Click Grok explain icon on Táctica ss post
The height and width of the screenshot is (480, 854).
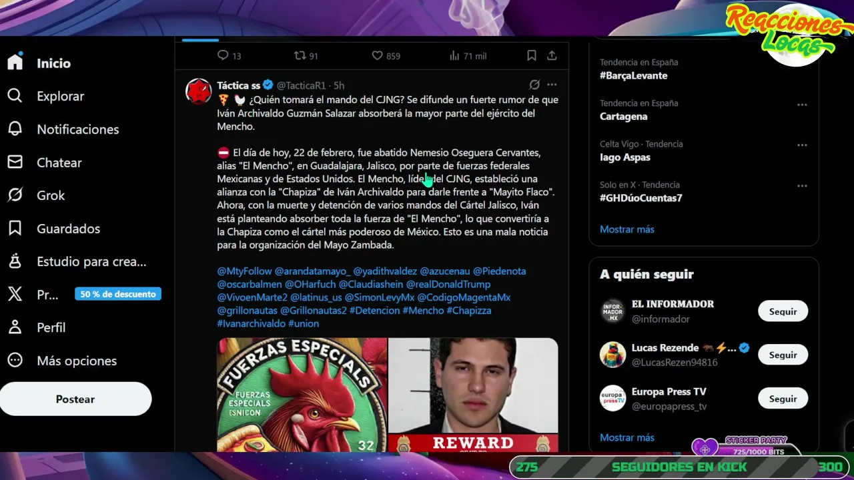(534, 85)
